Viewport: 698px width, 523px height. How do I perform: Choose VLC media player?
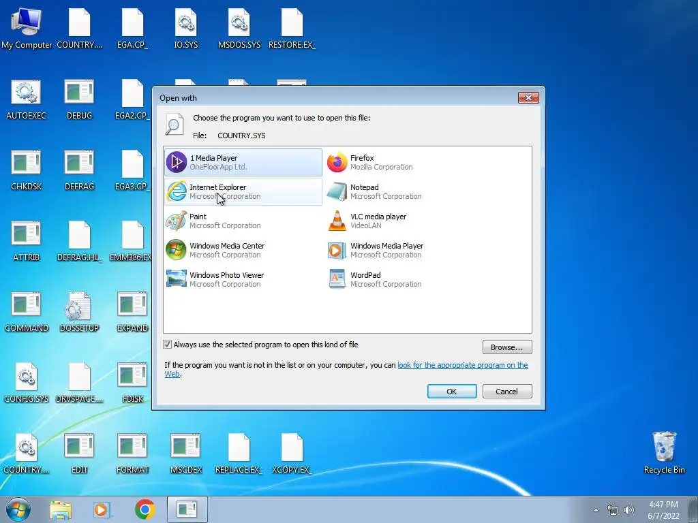(404, 221)
